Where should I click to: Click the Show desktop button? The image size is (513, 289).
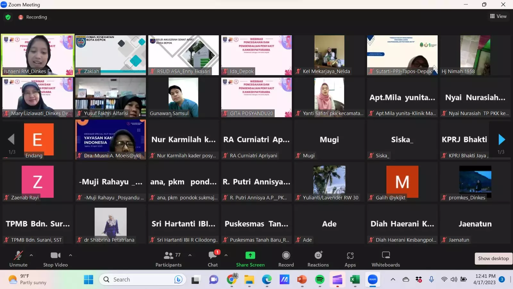[x=493, y=258]
